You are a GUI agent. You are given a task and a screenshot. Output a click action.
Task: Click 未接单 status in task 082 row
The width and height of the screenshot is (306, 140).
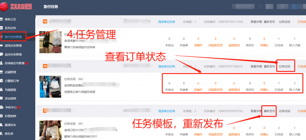click(x=184, y=90)
